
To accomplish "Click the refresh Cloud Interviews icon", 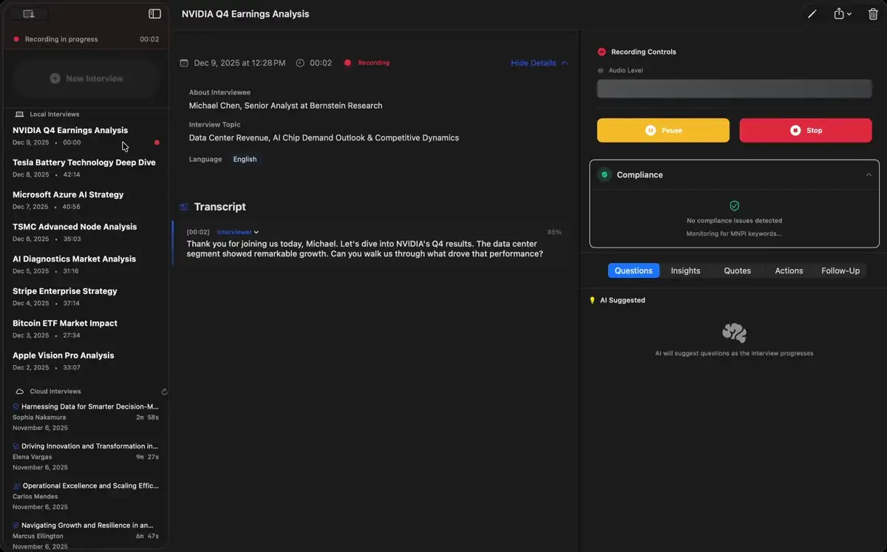I will [164, 392].
